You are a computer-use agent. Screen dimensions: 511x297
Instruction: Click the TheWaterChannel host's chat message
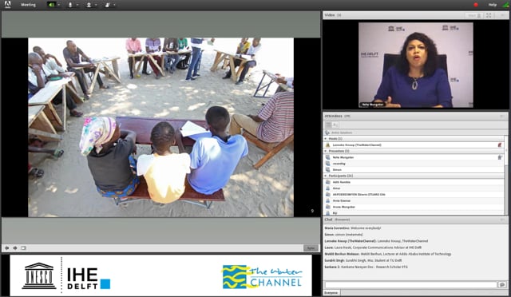click(x=376, y=241)
